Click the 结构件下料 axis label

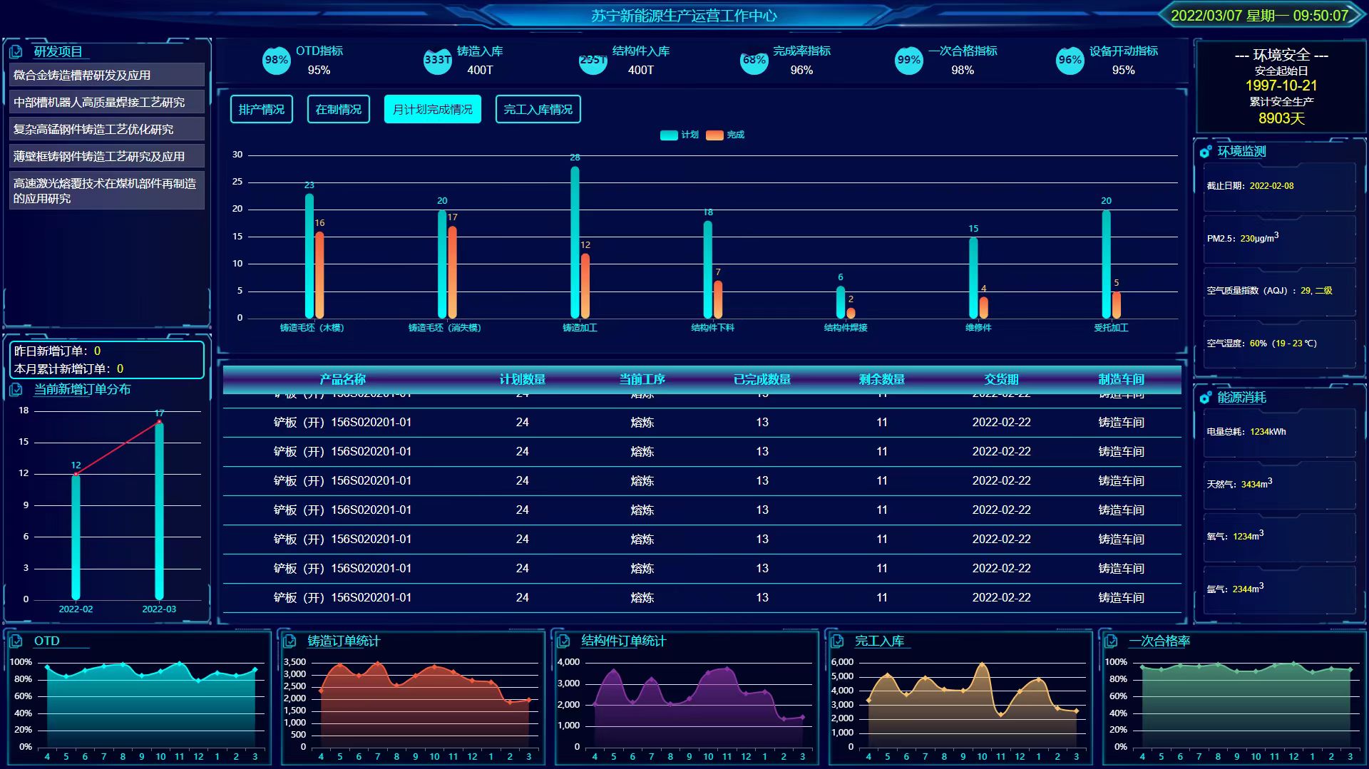point(712,328)
